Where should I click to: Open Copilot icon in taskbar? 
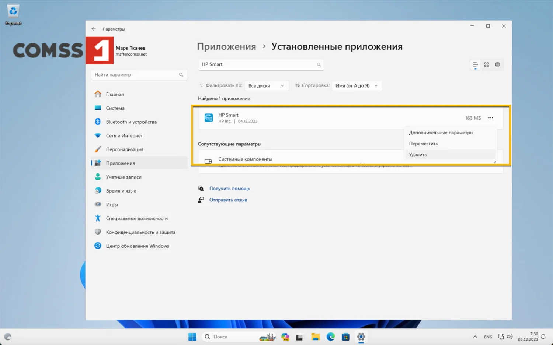pos(285,337)
